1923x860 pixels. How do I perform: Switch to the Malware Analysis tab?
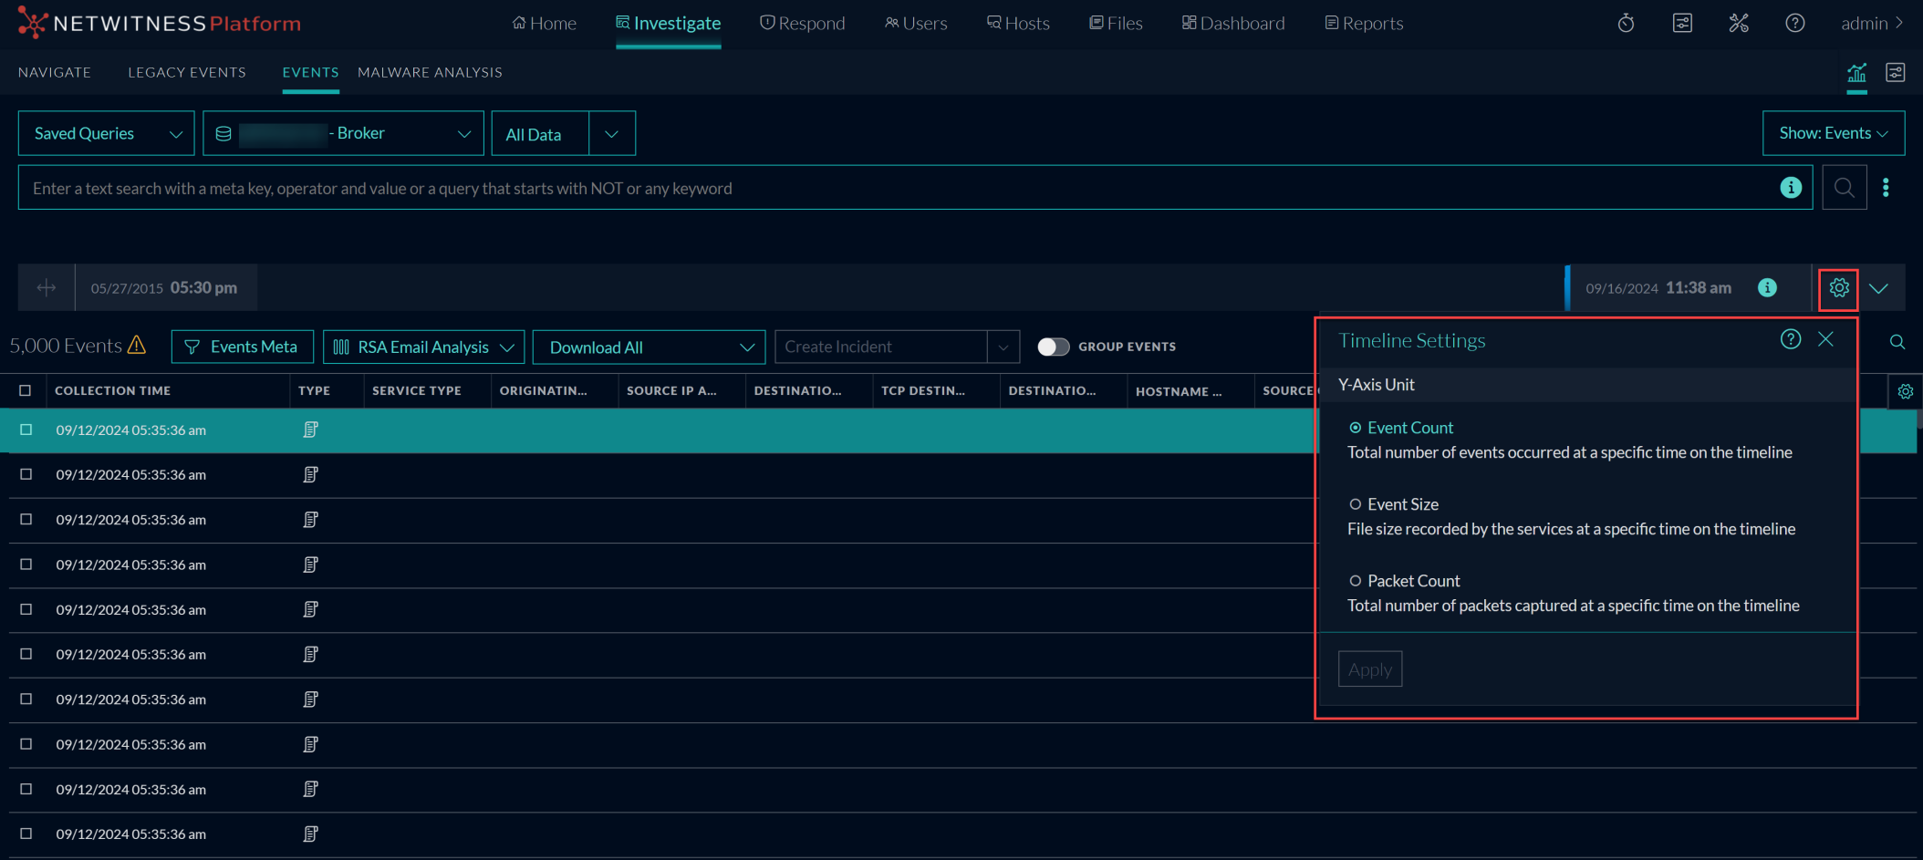pyautogui.click(x=430, y=72)
